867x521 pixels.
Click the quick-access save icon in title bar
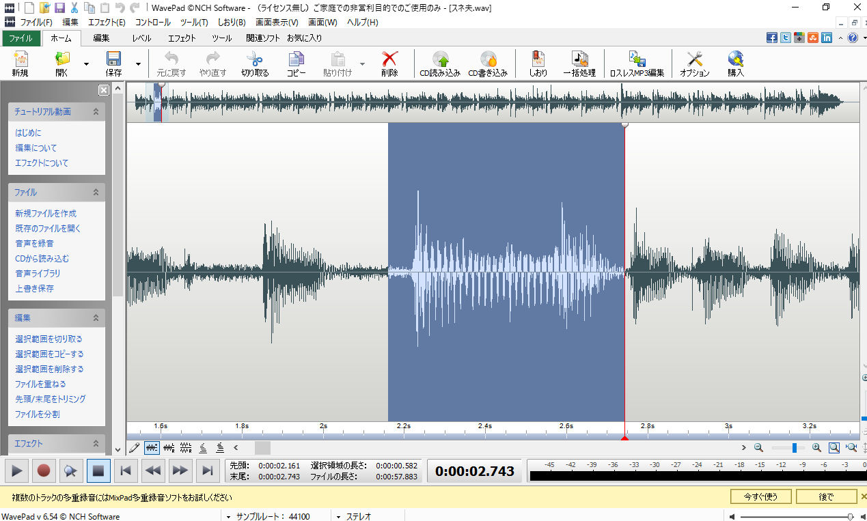[x=59, y=8]
